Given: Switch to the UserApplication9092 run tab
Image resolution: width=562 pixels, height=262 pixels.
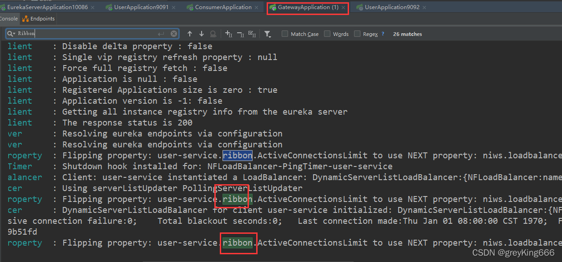Looking at the screenshot, I should point(392,7).
